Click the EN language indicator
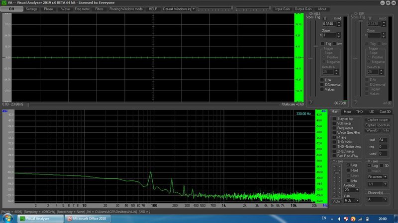This screenshot has width=398, height=223. pyautogui.click(x=324, y=218)
